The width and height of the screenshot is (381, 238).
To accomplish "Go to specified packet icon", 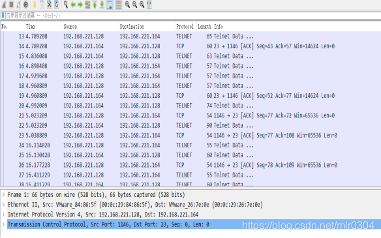I will (x=87, y=5).
